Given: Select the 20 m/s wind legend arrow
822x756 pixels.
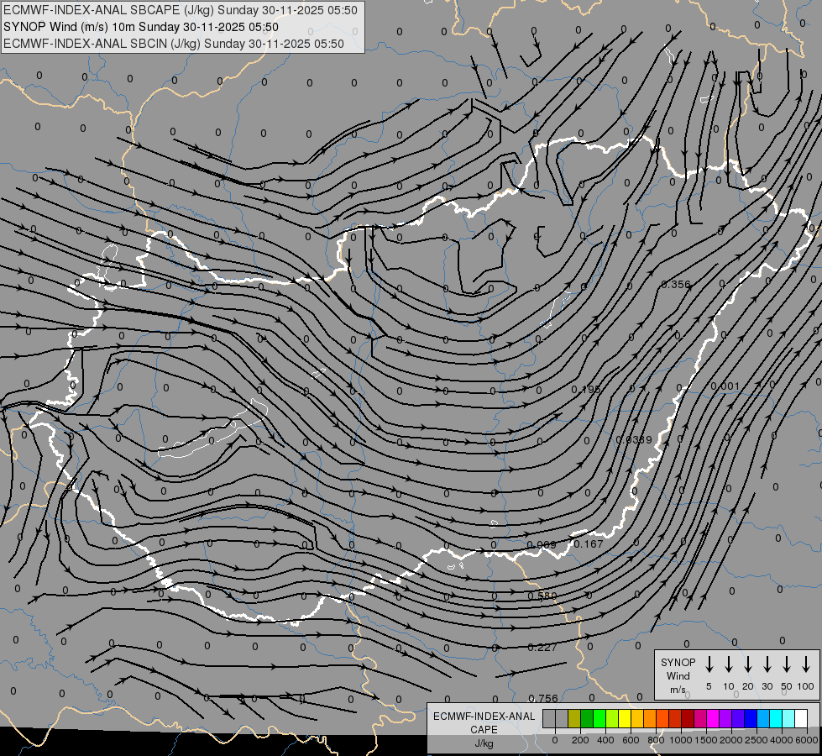Looking at the screenshot, I should tap(747, 664).
